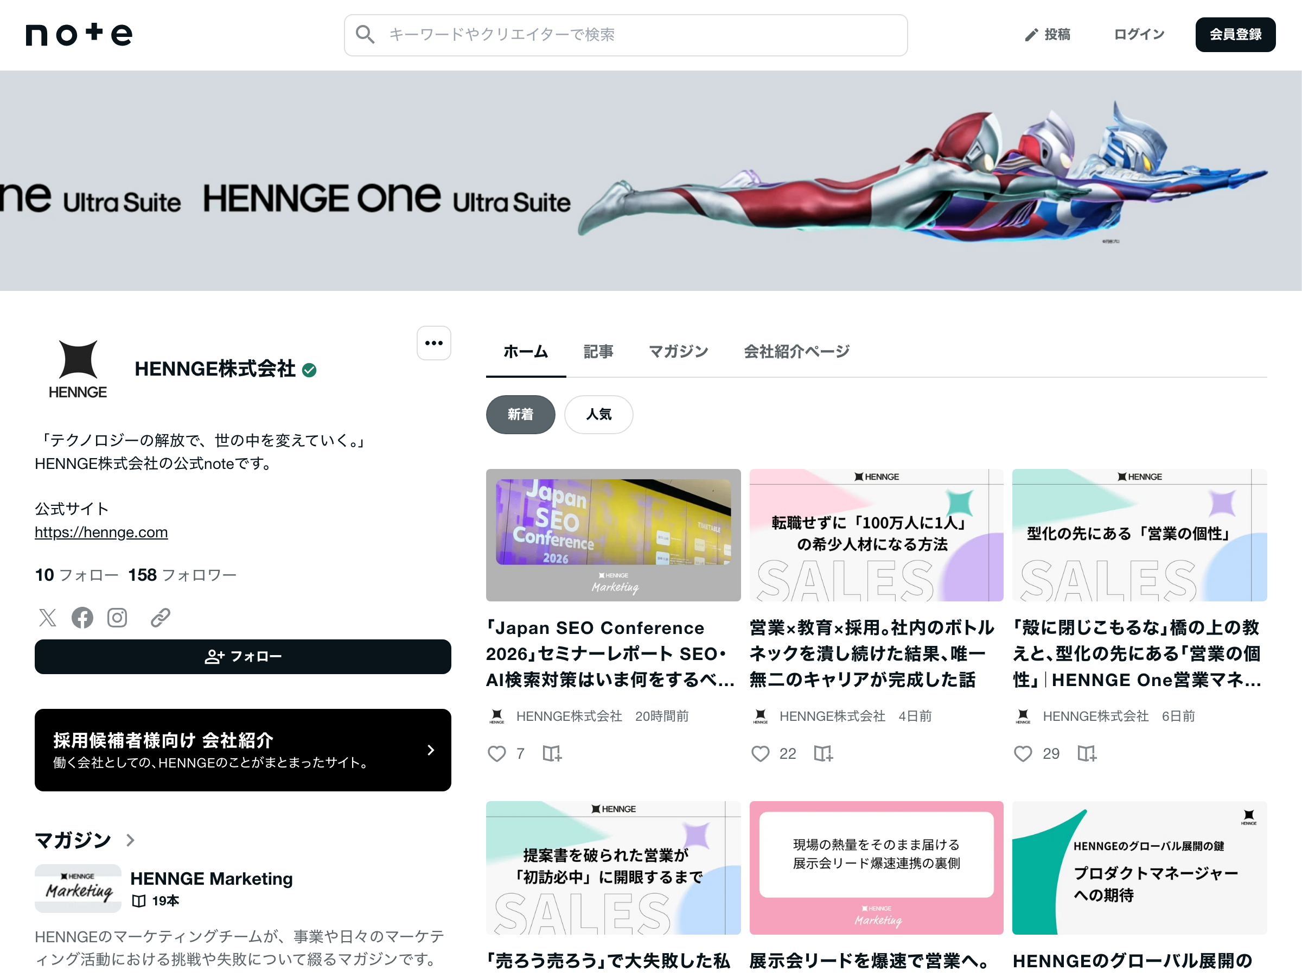The width and height of the screenshot is (1302, 977).
Task: Click the 営業×教育×採用 article title
Action: pyautogui.click(x=873, y=654)
